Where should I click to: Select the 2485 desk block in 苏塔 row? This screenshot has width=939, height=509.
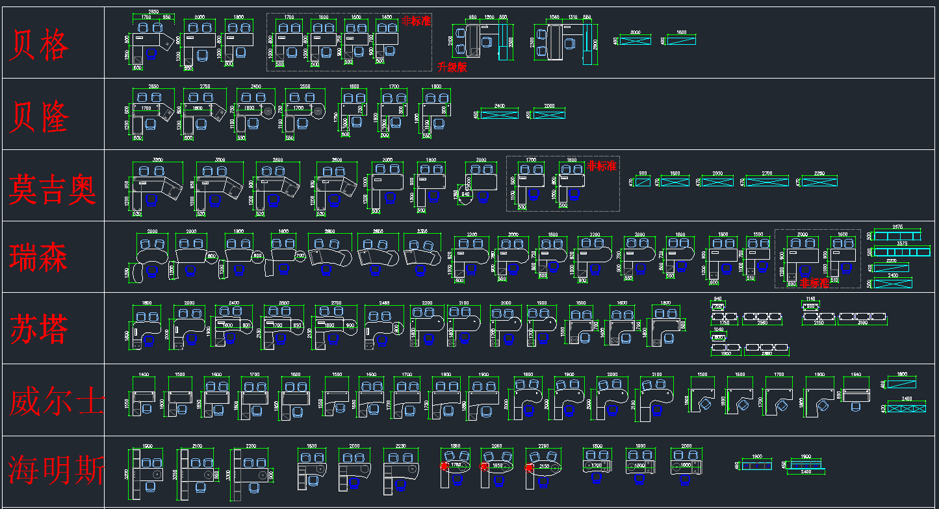click(x=382, y=326)
